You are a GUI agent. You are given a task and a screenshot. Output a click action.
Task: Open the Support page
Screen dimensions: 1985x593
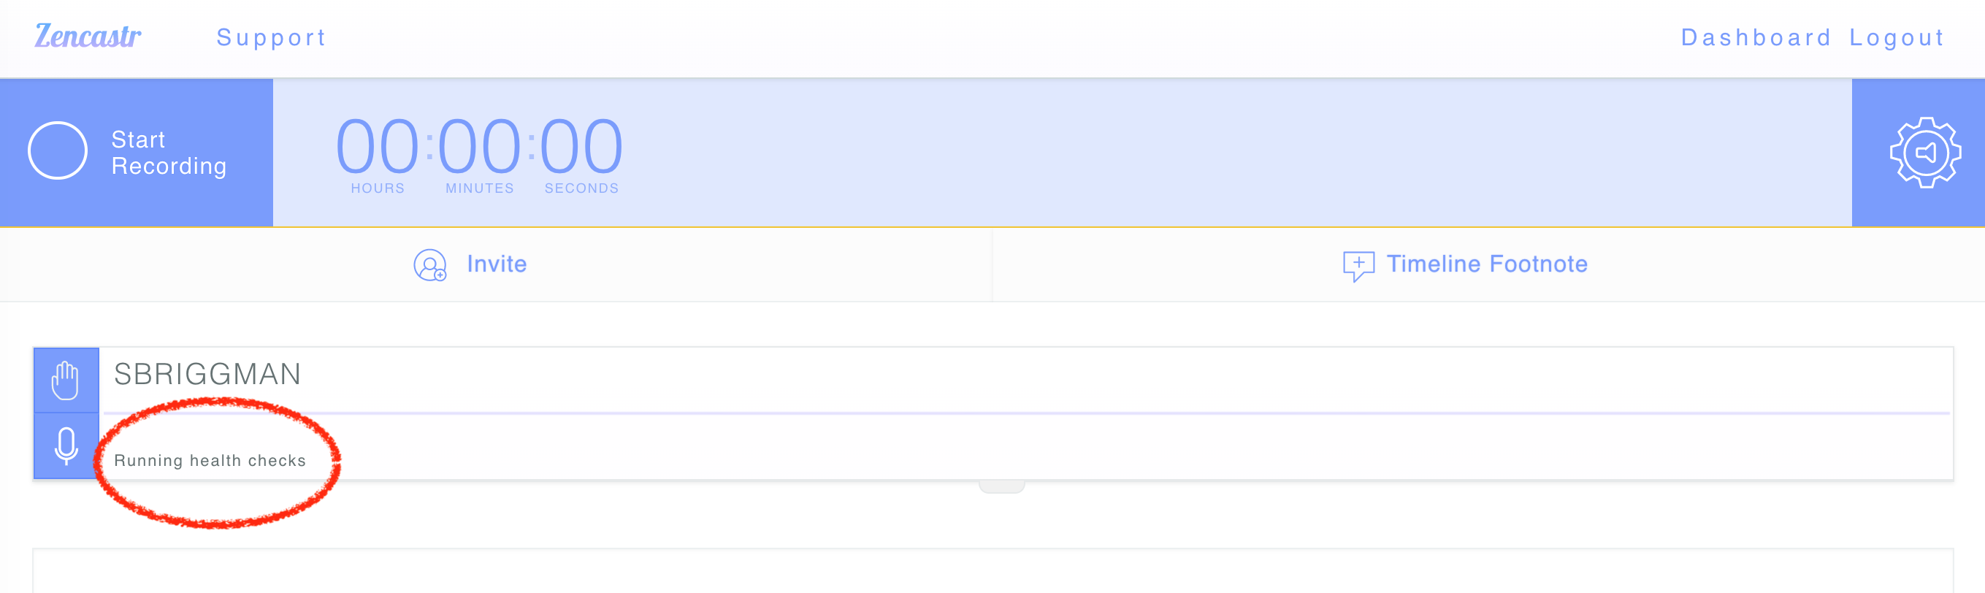pos(271,37)
